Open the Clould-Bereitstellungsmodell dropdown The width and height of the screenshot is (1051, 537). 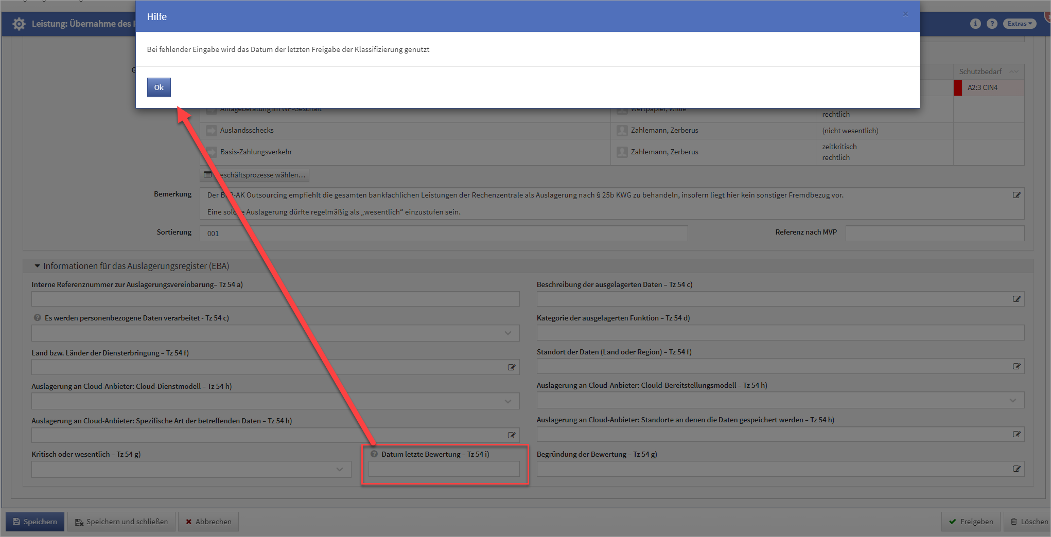[x=1012, y=400]
